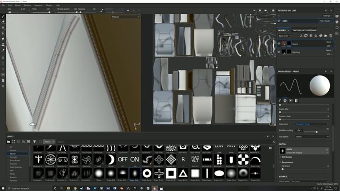
Task: Open the Main shader dropdown
Action: 326,21
